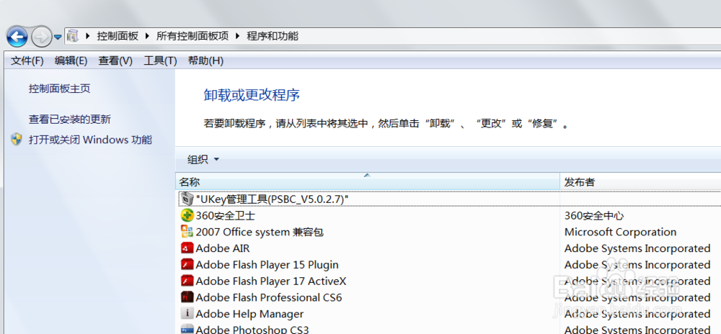Viewport: 721px width, 334px height.
Task: Go to 所有控制面板项 breadcrumb
Action: coord(193,36)
